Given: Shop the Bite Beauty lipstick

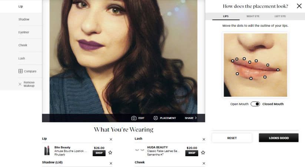Looking at the screenshot, I should pyautogui.click(x=99, y=153).
